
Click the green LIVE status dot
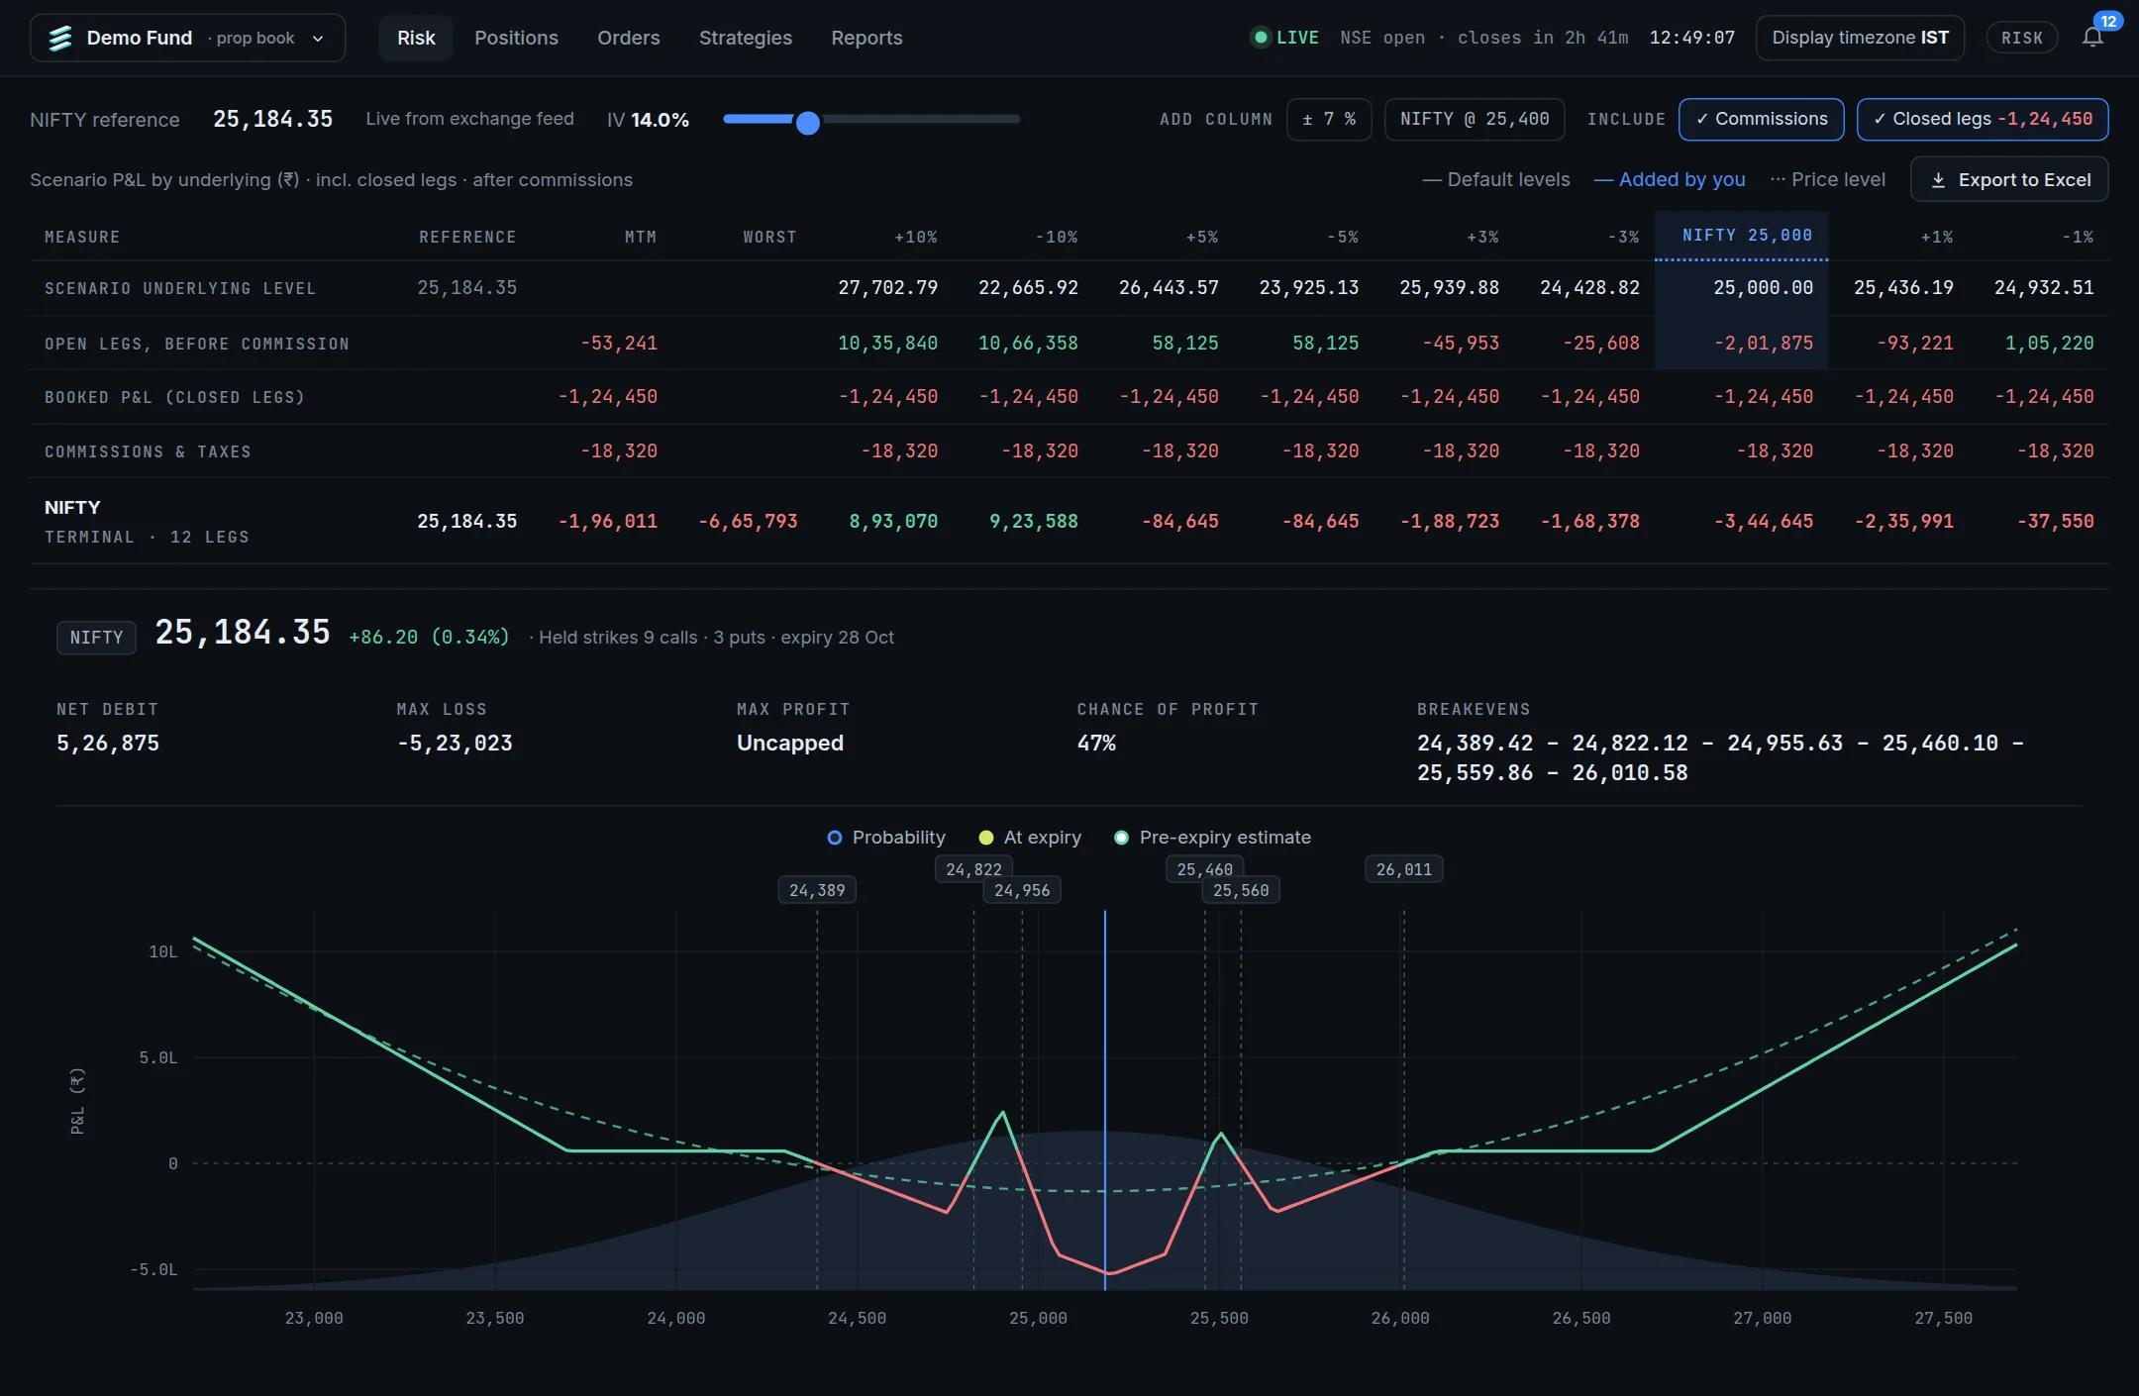1261,38
